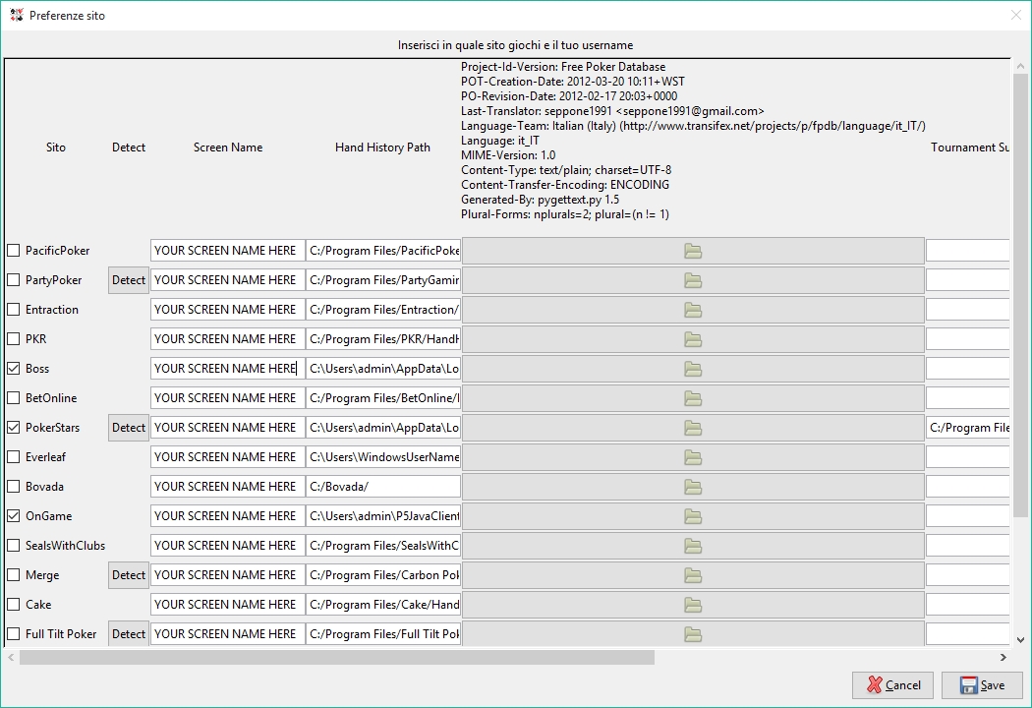The width and height of the screenshot is (1032, 708).
Task: Tick the PKR checkbox
Action: [x=13, y=338]
